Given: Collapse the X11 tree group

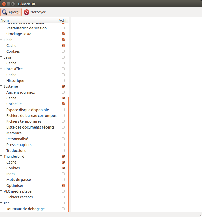Looking at the screenshot, I should [1, 203].
